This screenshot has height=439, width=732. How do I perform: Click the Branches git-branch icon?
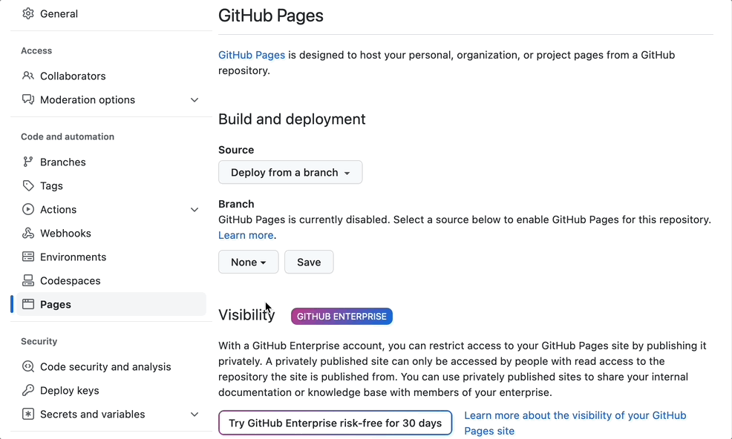28,162
